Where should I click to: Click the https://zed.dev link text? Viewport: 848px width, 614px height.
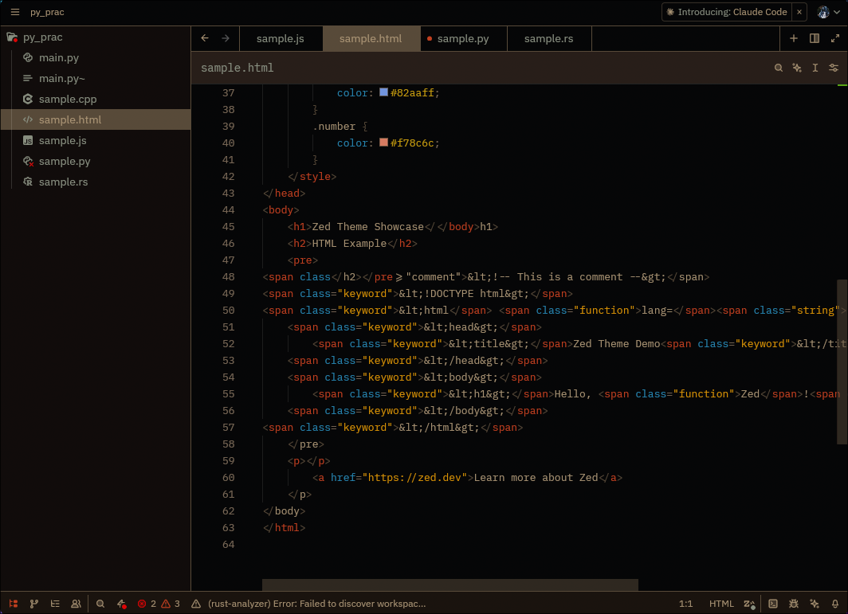pos(414,477)
